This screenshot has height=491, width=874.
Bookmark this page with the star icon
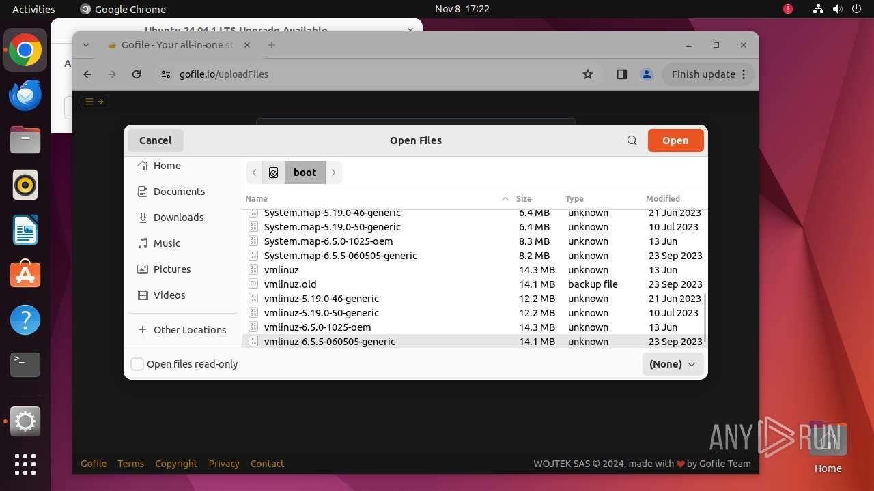[x=588, y=74]
